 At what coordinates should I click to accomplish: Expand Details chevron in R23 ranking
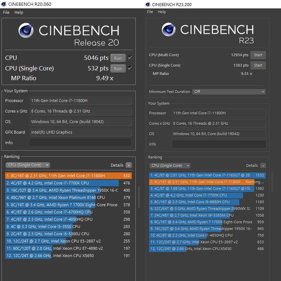click(x=263, y=166)
